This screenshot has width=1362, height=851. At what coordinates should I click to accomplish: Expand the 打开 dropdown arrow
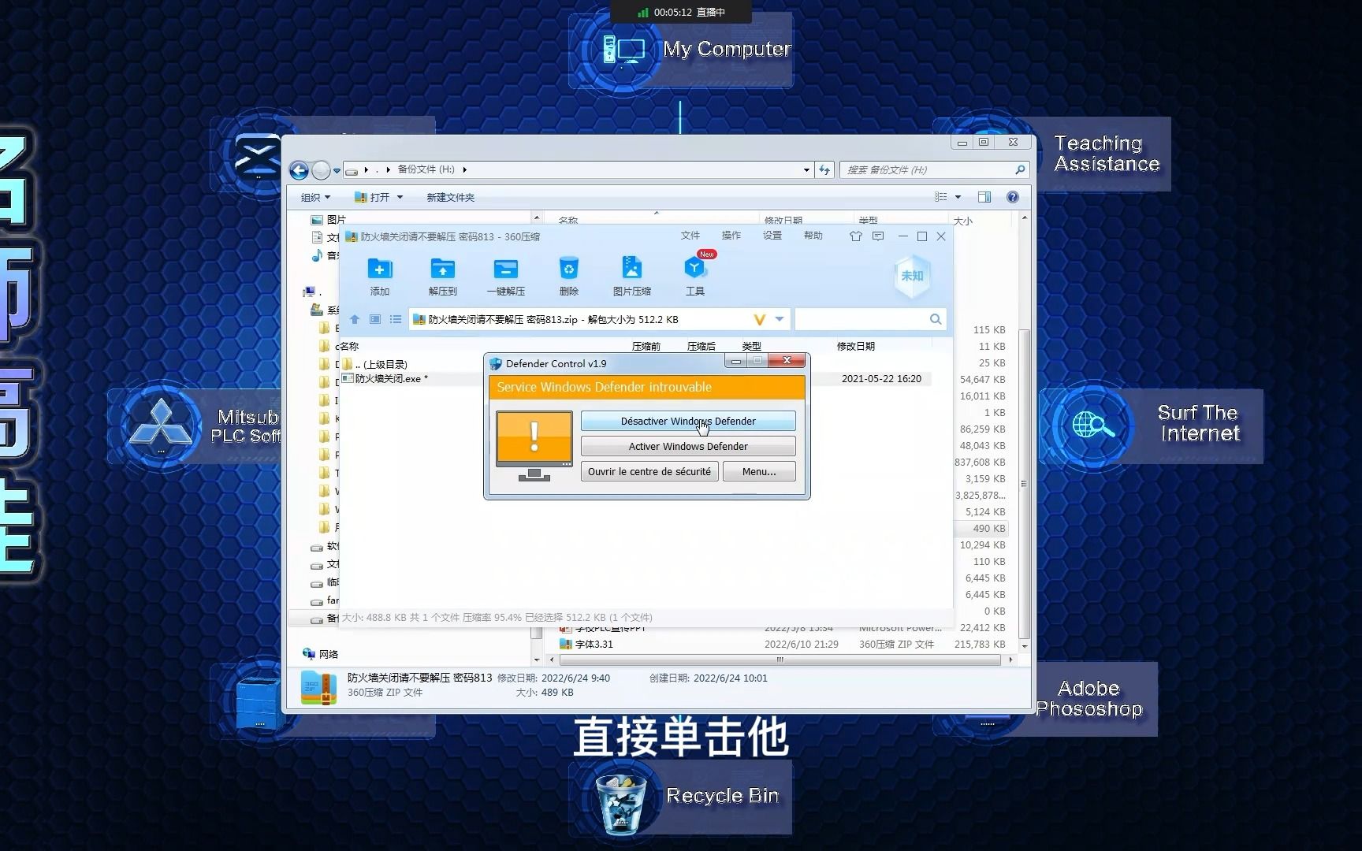coord(400,197)
